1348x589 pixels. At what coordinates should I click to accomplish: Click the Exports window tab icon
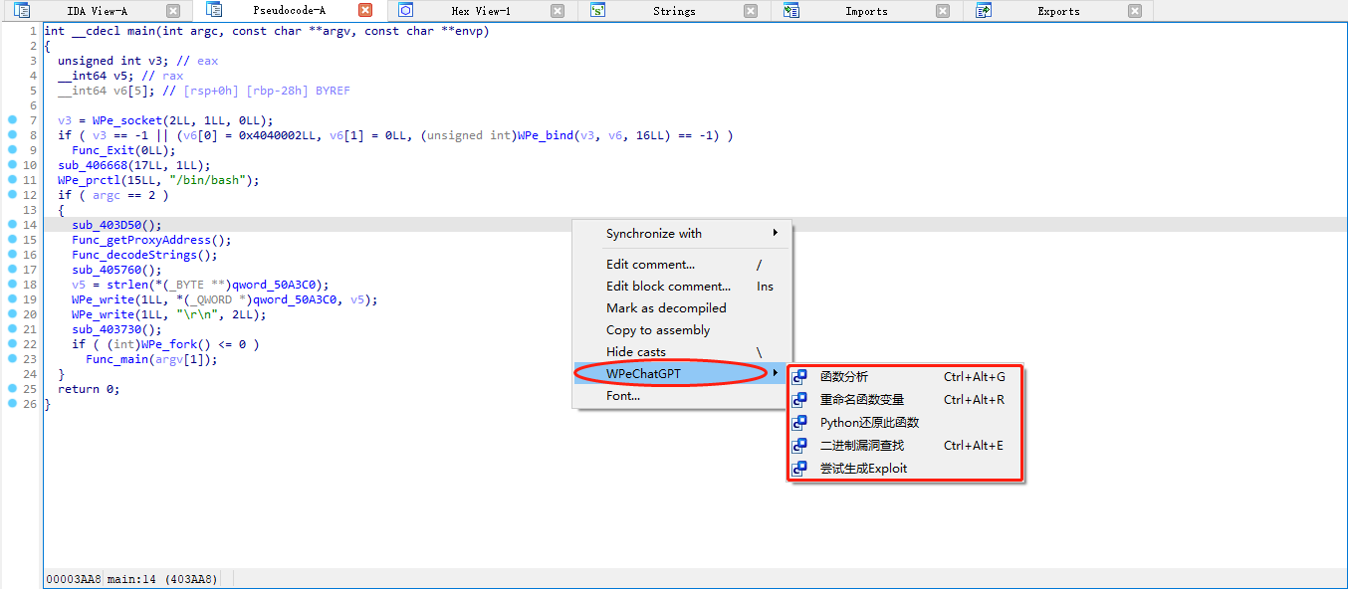click(x=983, y=11)
